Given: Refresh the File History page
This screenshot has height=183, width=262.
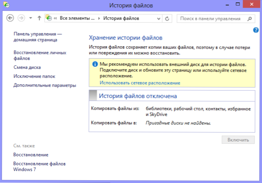Looking at the screenshot, I should point(167,19).
